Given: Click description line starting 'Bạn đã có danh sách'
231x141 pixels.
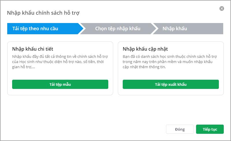Looking at the screenshot, I should tap(171, 56).
